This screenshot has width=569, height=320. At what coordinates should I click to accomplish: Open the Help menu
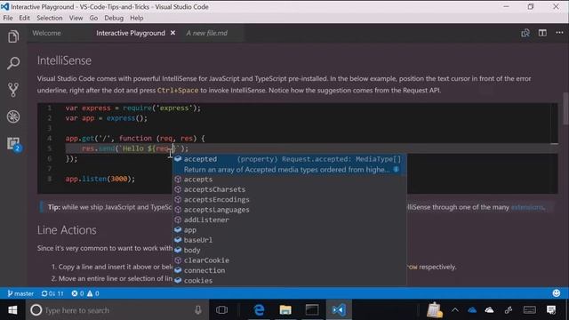[x=136, y=18]
